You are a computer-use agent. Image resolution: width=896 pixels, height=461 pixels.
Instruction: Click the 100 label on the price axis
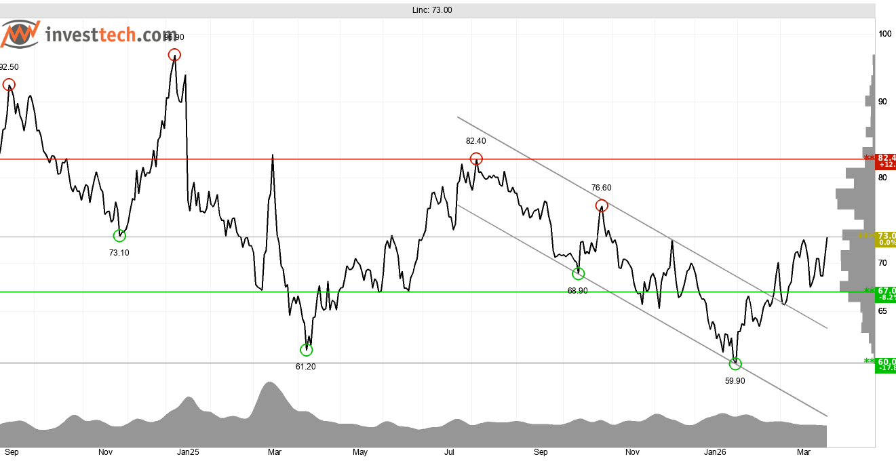tap(884, 34)
